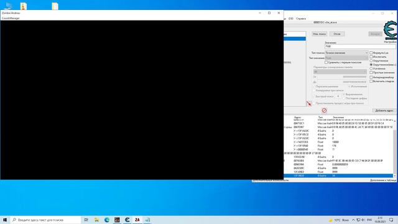This screenshot has height=224, width=398.
Task: Toggle the simple values checkbox
Action: [371, 73]
